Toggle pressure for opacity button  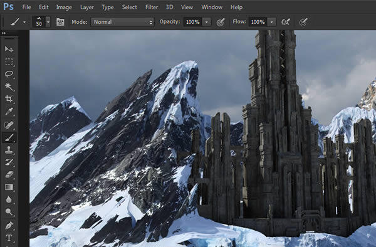click(221, 23)
